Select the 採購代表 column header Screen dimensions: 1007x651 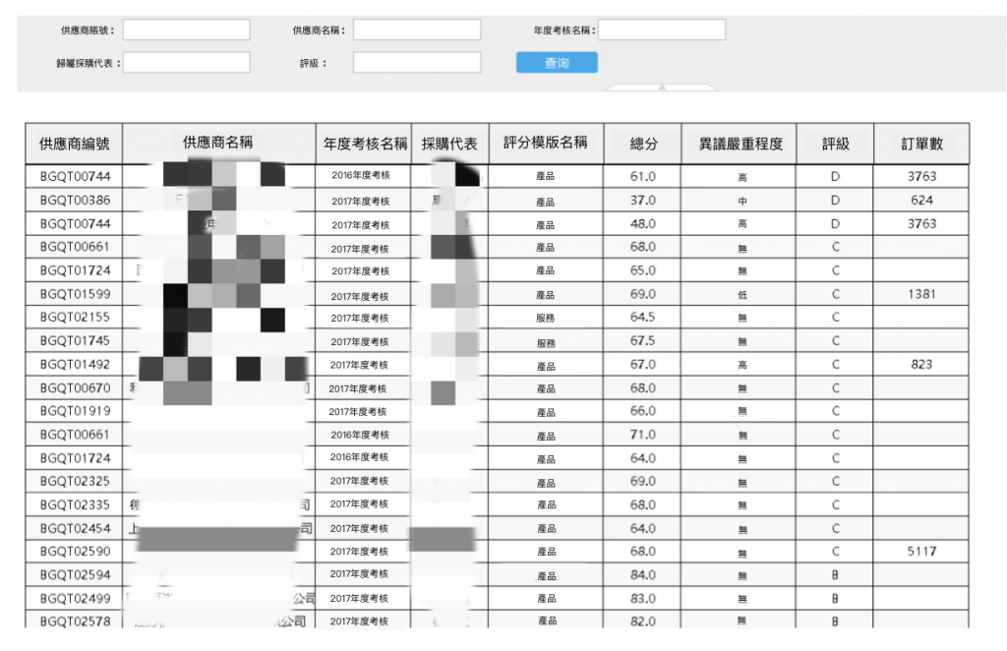[449, 144]
